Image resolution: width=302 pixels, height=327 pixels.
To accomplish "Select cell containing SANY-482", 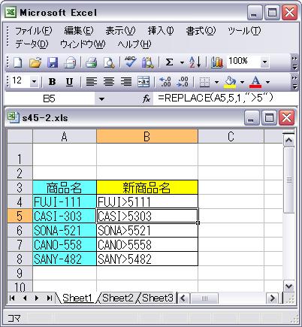I will (65, 259).
